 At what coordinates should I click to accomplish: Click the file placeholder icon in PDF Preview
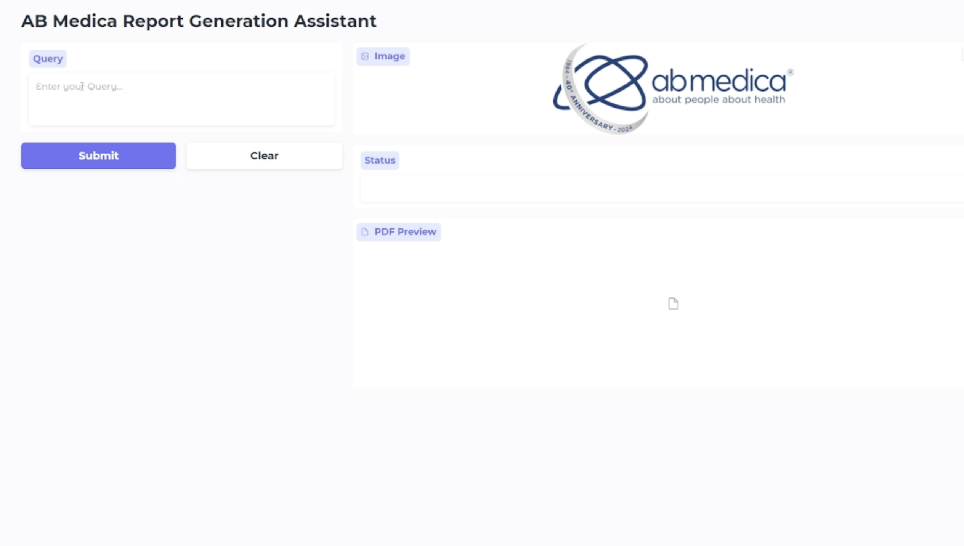click(673, 304)
